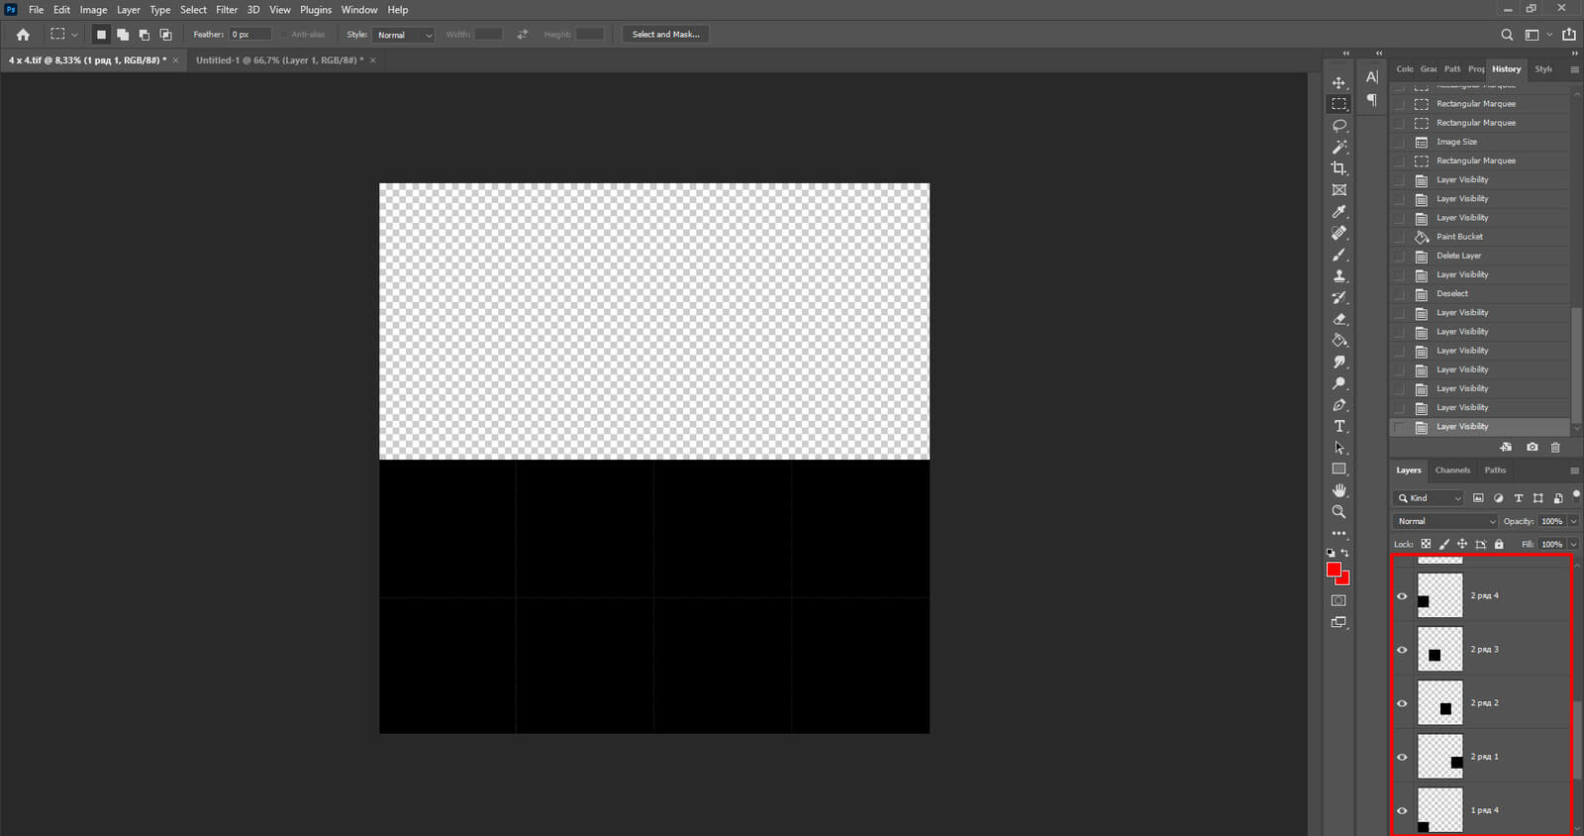Select the History Brush tool

tap(1338, 297)
